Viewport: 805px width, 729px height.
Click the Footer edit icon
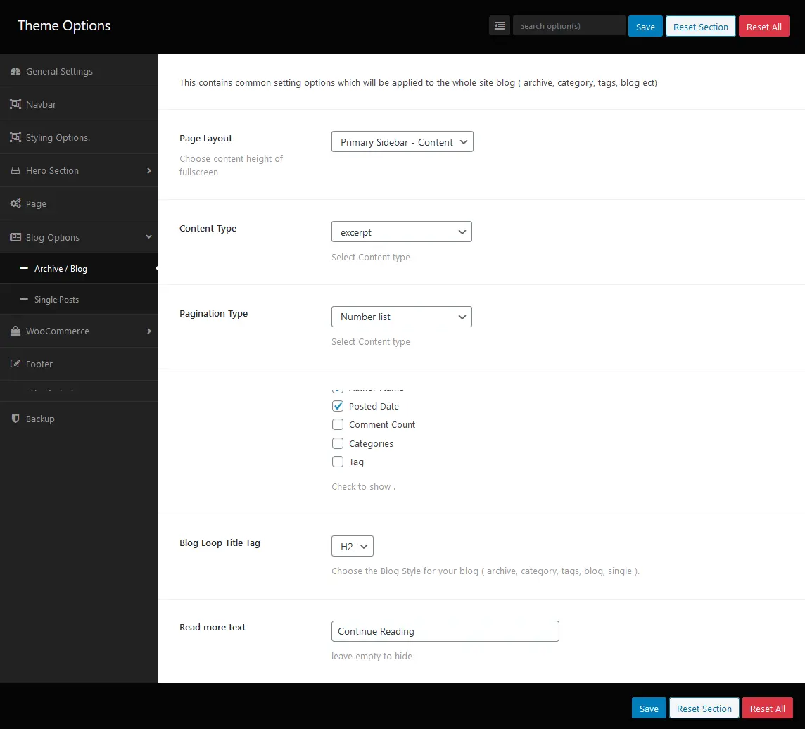(15, 364)
